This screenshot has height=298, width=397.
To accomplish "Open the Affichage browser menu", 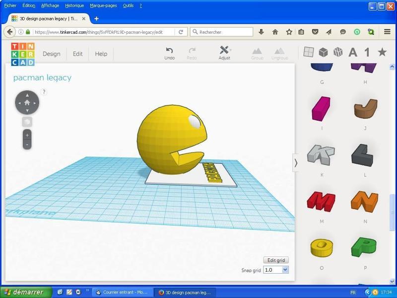I will click(50, 5).
